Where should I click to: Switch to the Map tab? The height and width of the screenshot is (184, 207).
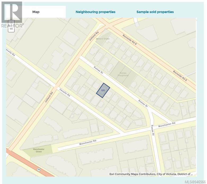pyautogui.click(x=36, y=12)
